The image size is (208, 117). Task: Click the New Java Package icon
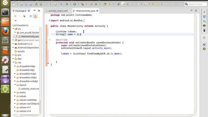point(91,4)
